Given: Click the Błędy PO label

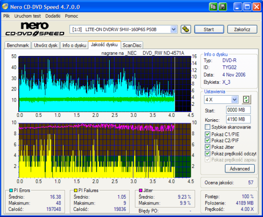Looking at the screenshot, I should (x=149, y=211).
